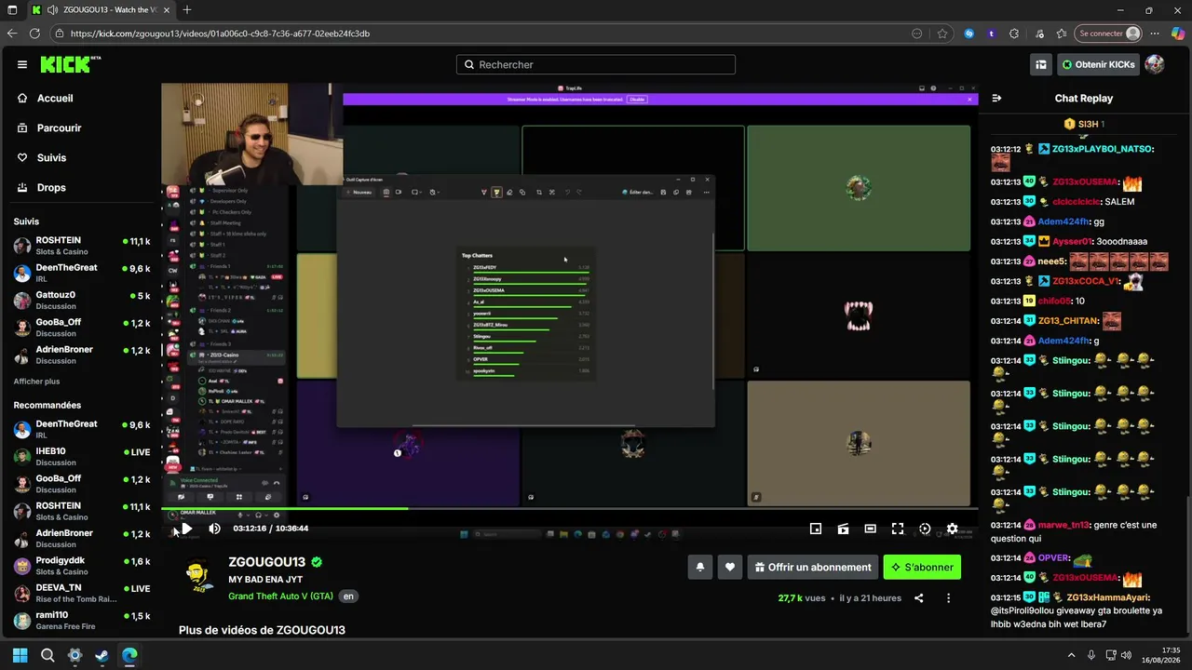Focus the Rechercher search field
Image resolution: width=1192 pixels, height=670 pixels.
[x=596, y=64]
